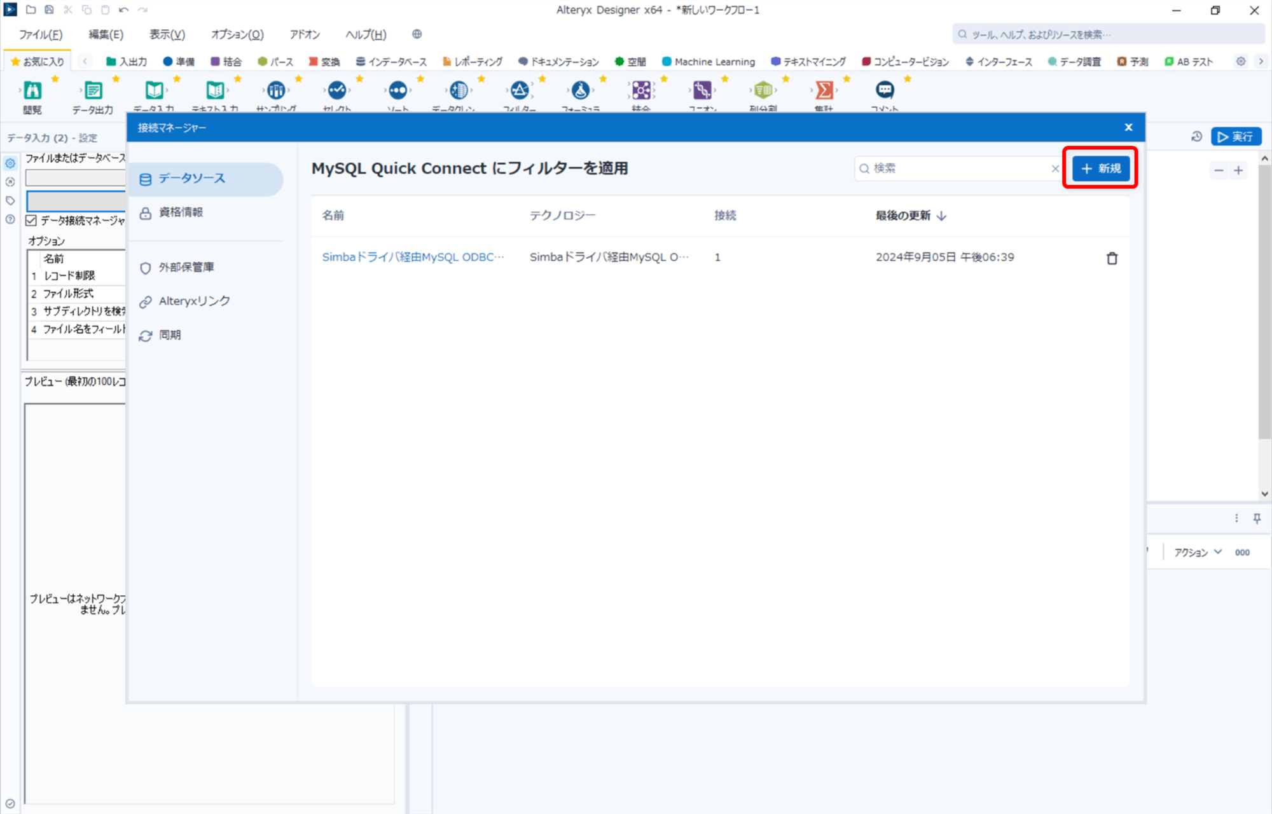Image resolution: width=1272 pixels, height=814 pixels.
Task: Select the Sort tool icon
Action: 398,90
